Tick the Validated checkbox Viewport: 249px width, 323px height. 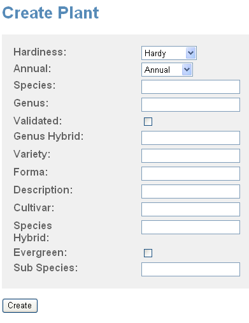[x=148, y=121]
